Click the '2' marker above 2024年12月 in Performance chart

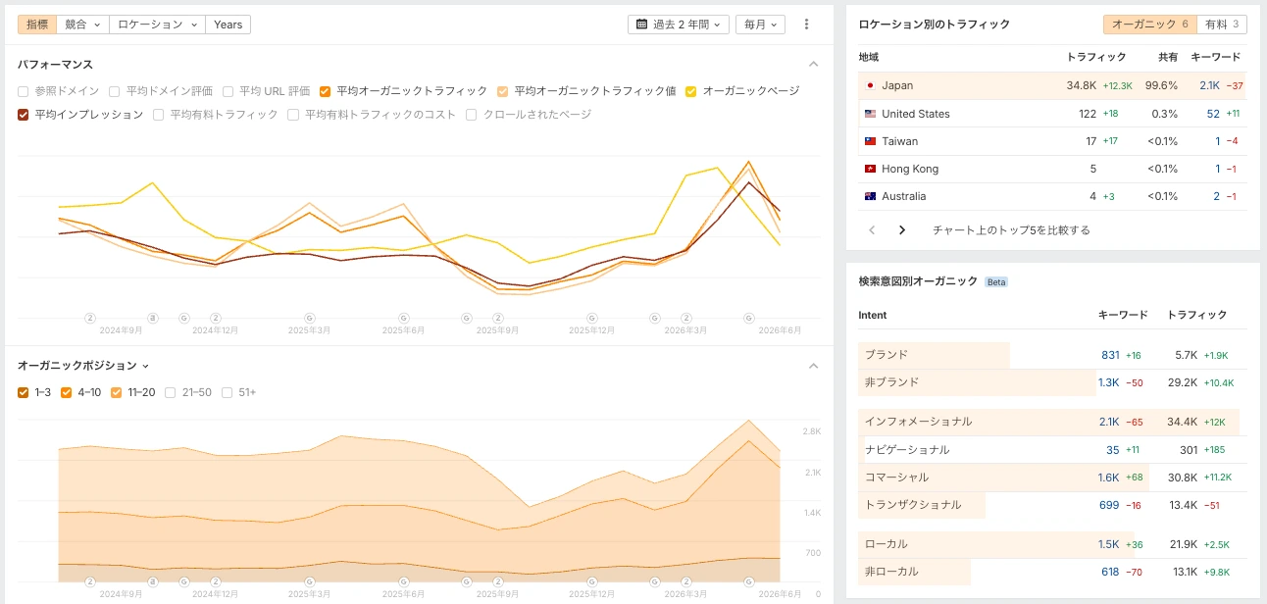216,318
